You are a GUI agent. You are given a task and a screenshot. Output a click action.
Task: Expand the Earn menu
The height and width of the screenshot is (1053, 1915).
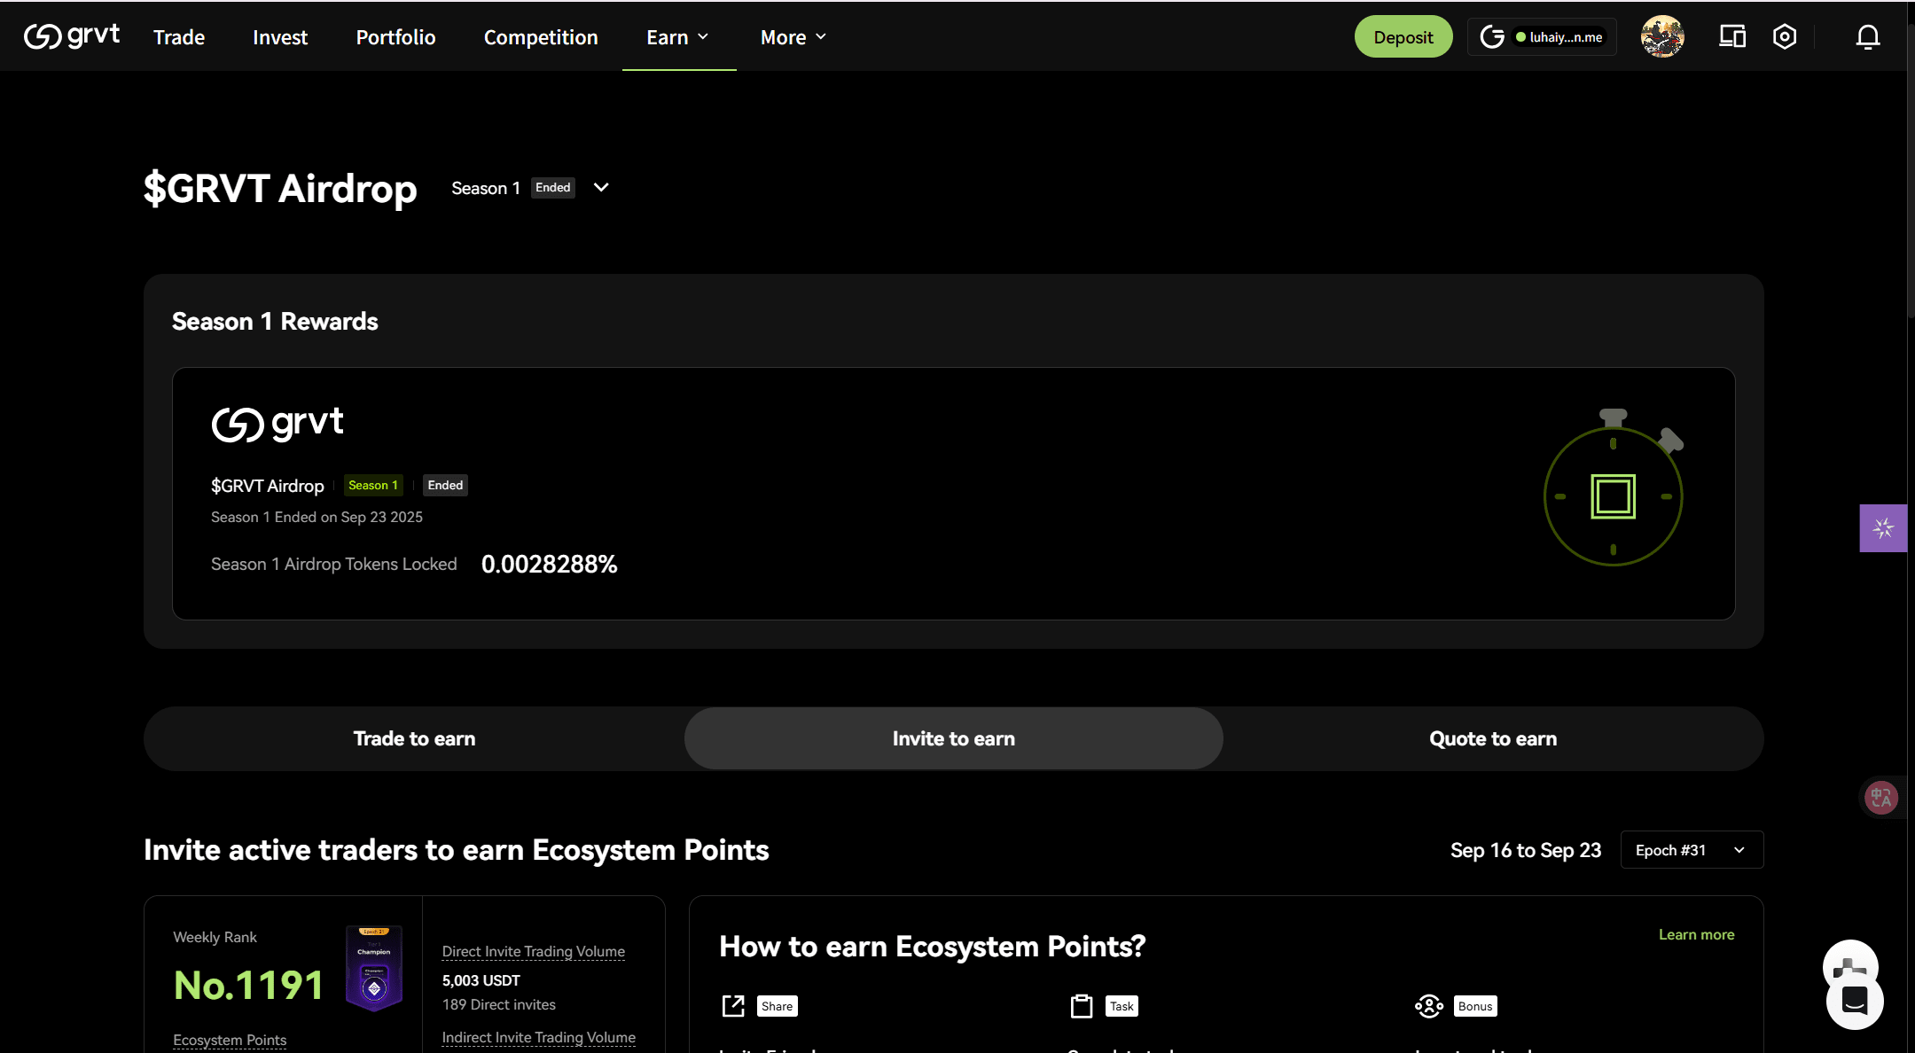678,37
